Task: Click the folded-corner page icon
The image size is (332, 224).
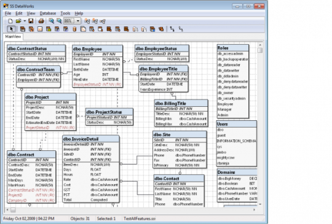Action: point(83,29)
